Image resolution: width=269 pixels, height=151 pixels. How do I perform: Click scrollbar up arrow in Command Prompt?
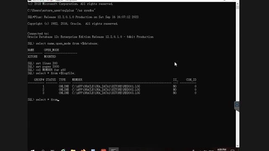(237, 4)
